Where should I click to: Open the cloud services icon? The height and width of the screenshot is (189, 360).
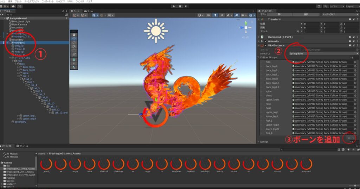pos(13,6)
